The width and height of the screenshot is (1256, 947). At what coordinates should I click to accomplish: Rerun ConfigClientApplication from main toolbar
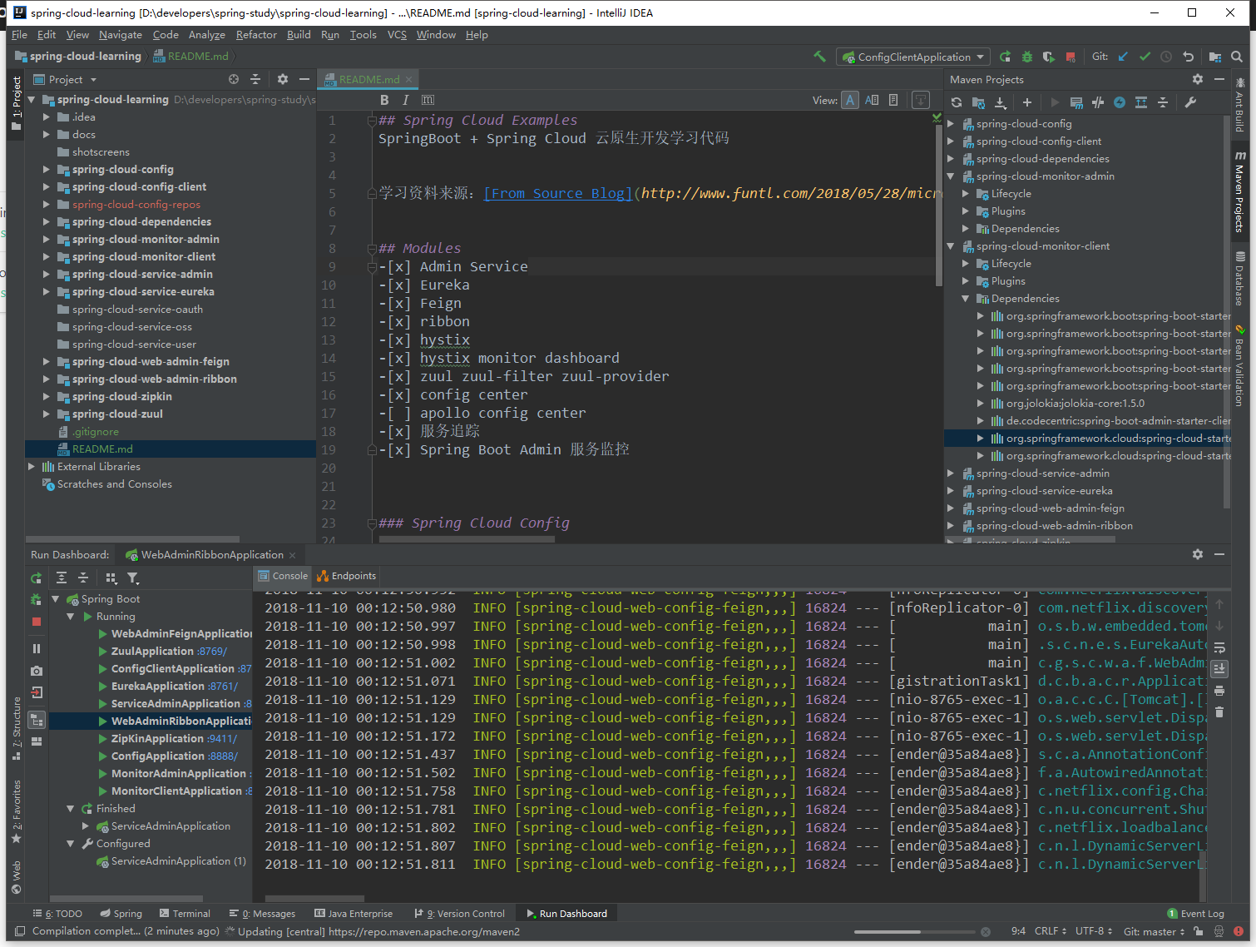pos(1005,57)
